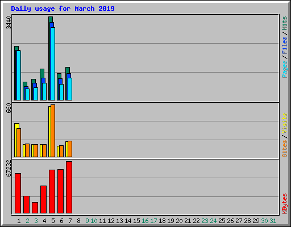Click day number 16 on the x-axis
This screenshot has width=291, height=227.
pyautogui.click(x=145, y=221)
